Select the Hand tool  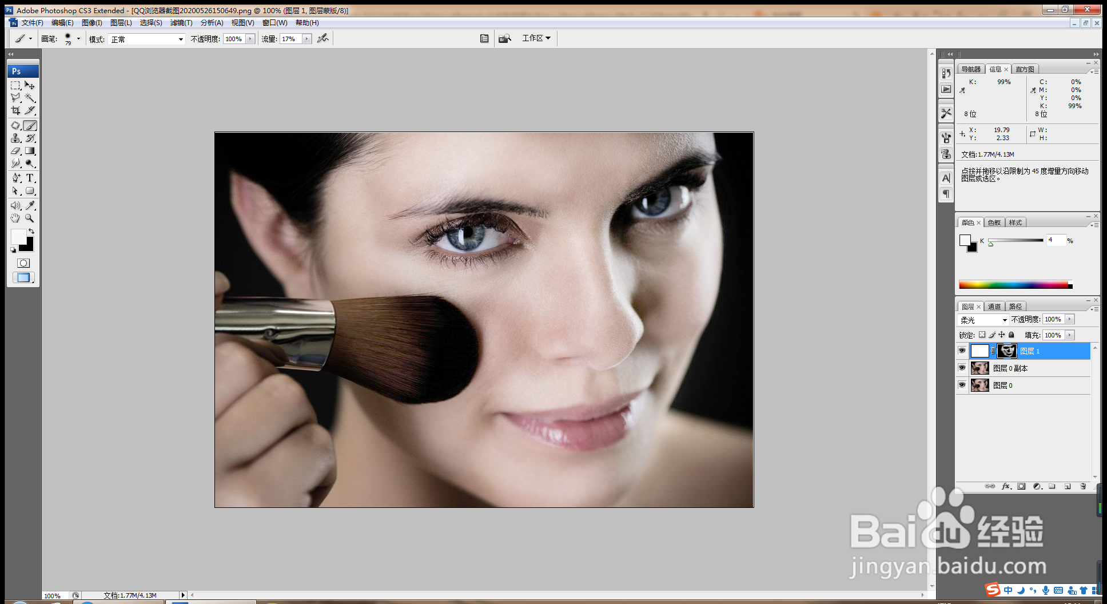pyautogui.click(x=16, y=218)
